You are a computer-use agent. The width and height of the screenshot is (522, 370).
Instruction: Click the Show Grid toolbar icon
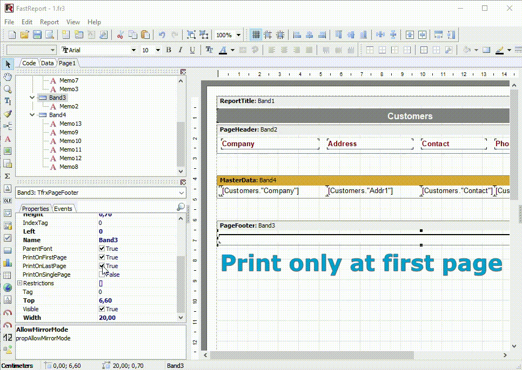pos(256,35)
